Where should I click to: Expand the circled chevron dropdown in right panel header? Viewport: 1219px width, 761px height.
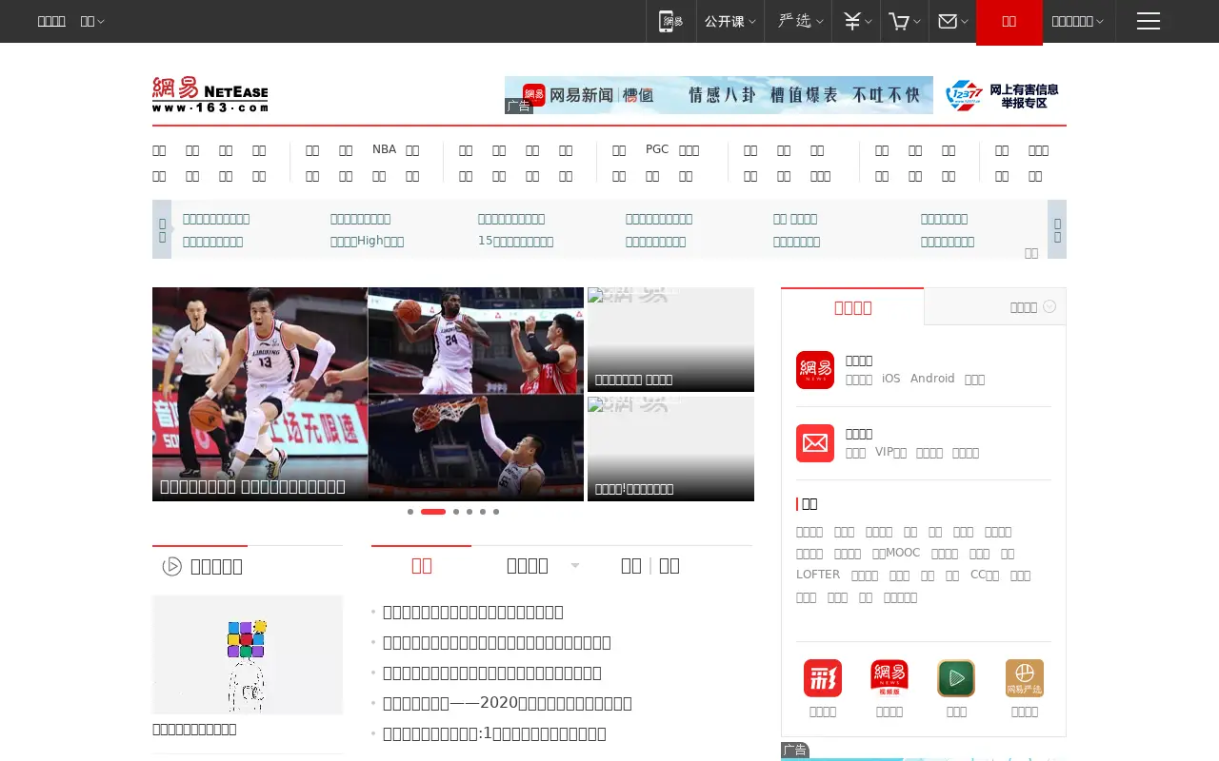coord(1049,306)
